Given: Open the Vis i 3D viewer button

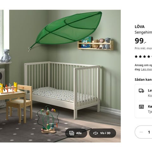Looking at the screenshot, I should [103, 133].
